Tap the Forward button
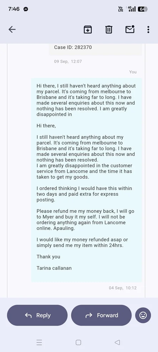Viewport: 158px width, 352px height. click(x=101, y=315)
